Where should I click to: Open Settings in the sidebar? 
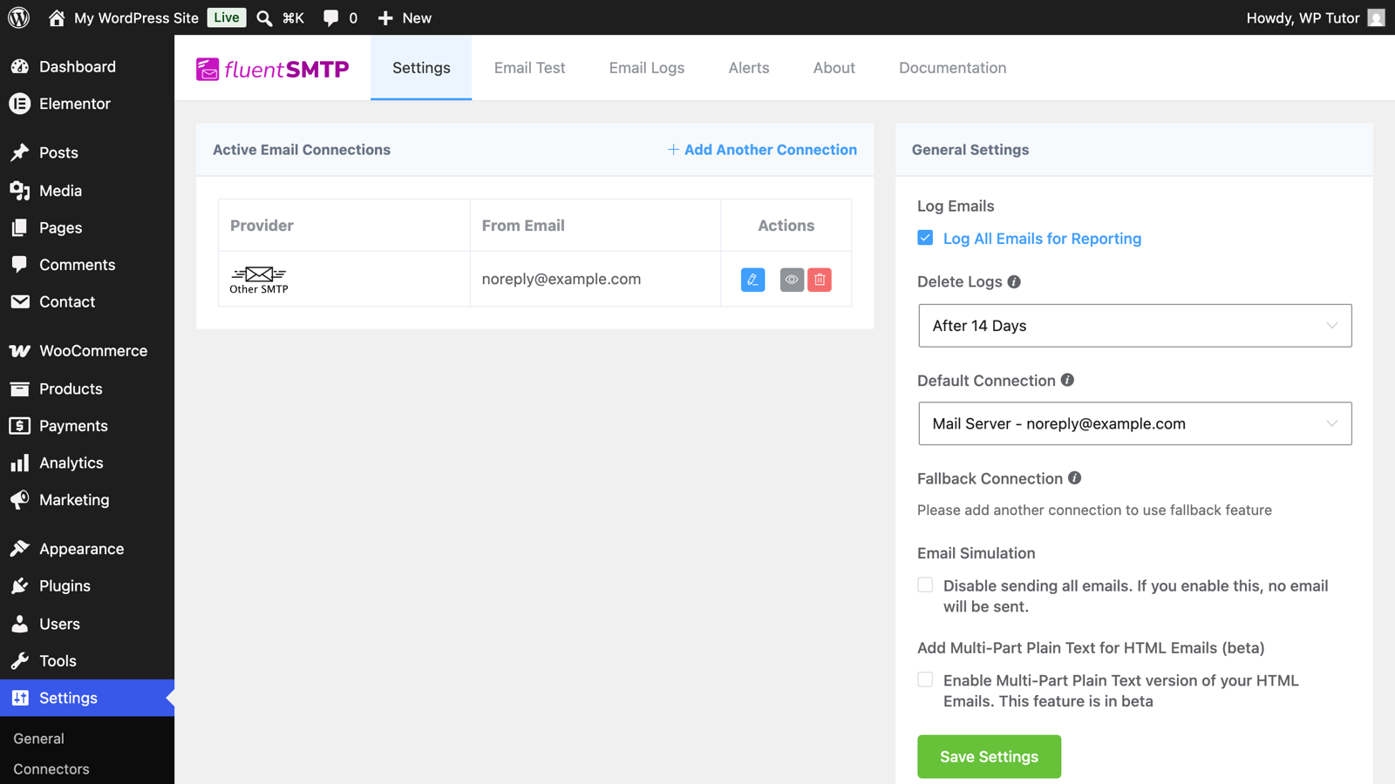point(87,698)
